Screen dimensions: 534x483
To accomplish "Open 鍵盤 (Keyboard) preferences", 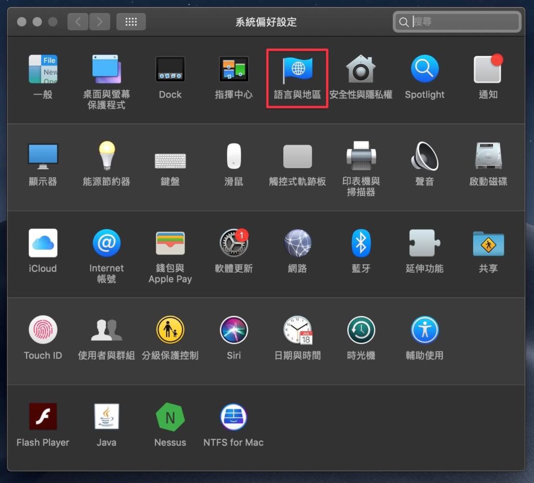I will (171, 161).
